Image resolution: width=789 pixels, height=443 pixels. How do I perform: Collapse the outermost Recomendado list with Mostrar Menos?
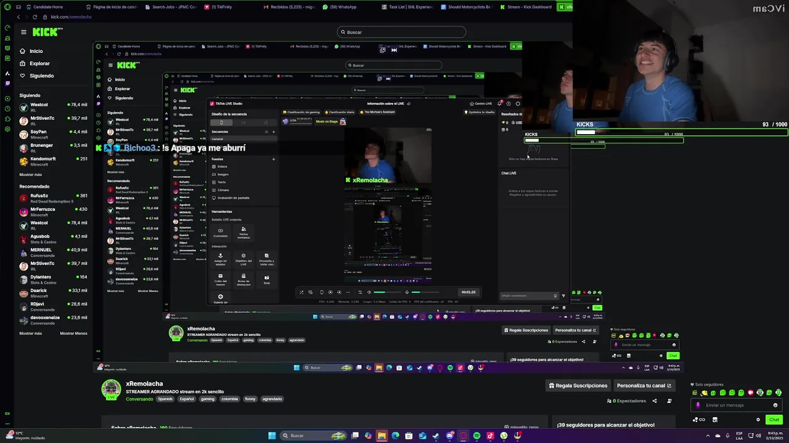pyautogui.click(x=73, y=333)
